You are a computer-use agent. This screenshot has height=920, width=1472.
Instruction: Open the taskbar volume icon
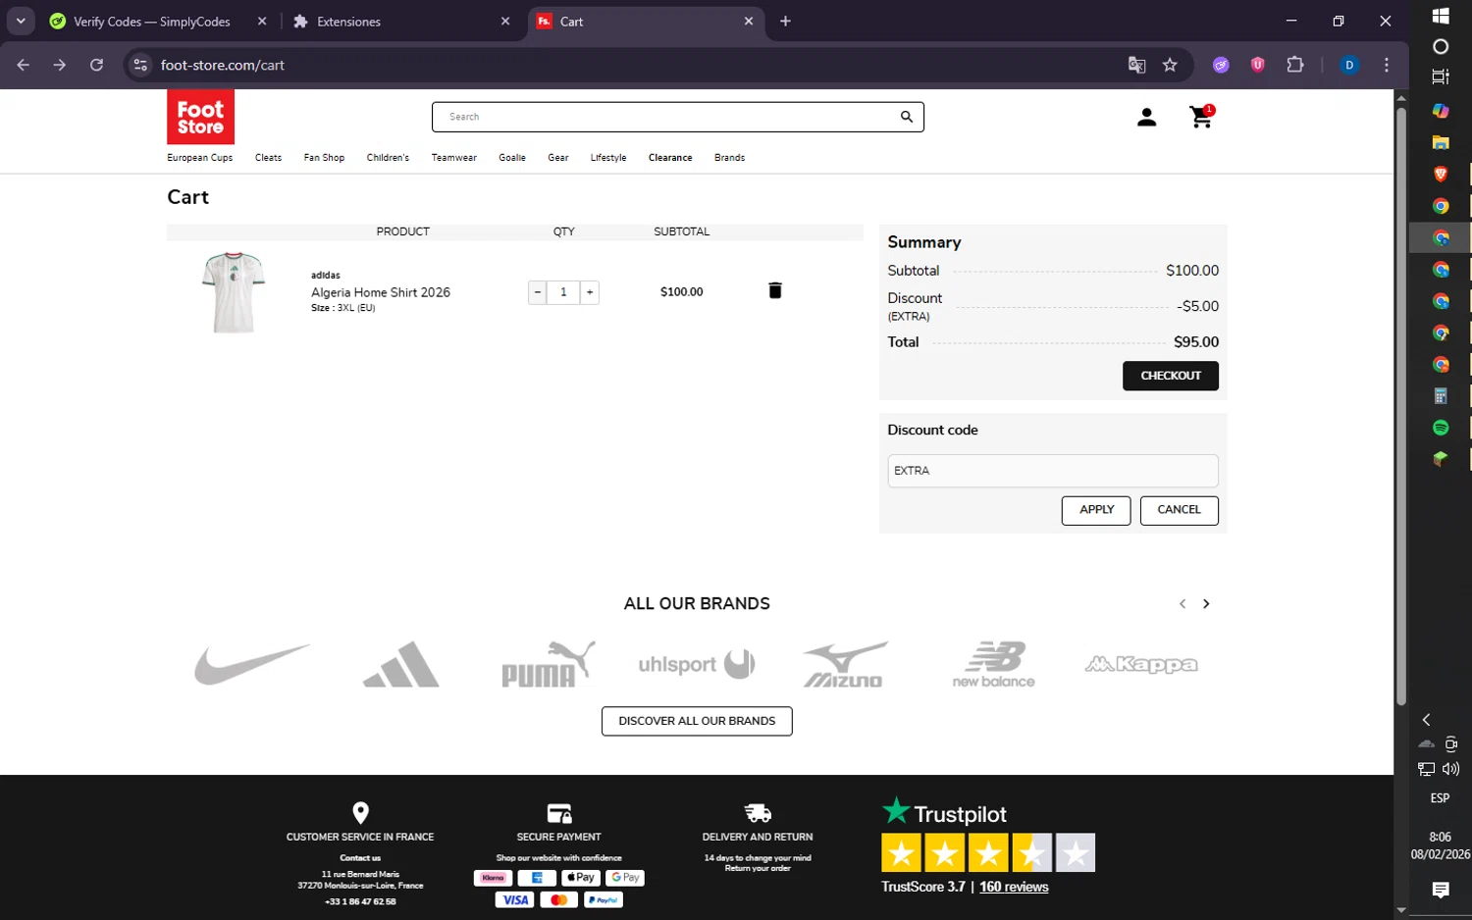(x=1451, y=769)
